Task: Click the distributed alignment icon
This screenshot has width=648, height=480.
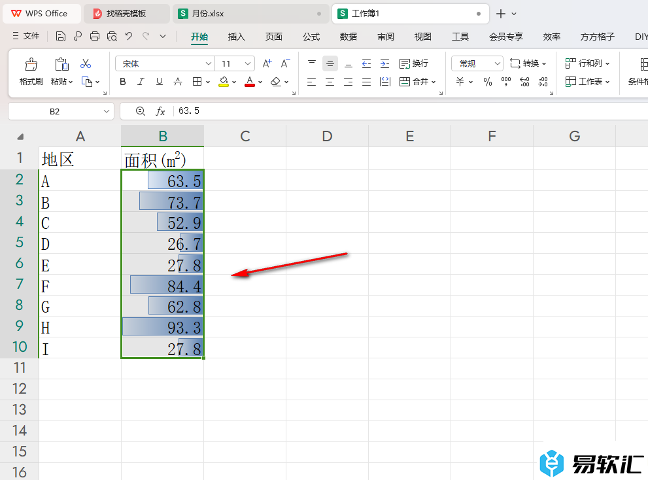Action: point(384,82)
